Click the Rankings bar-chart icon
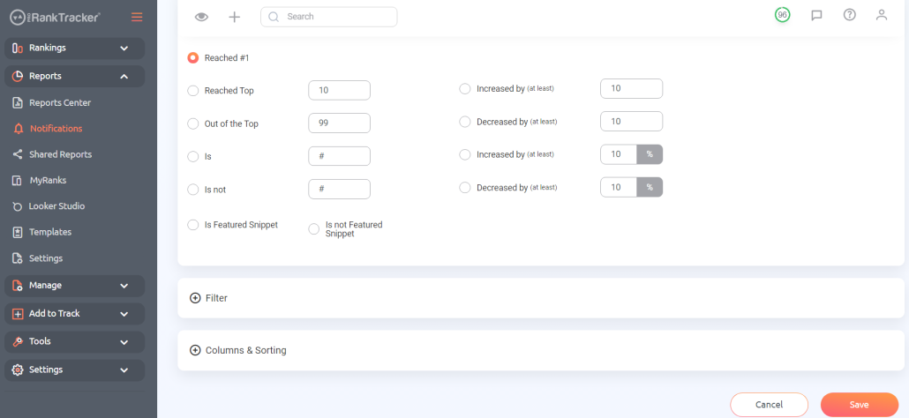The width and height of the screenshot is (909, 418). coord(18,48)
